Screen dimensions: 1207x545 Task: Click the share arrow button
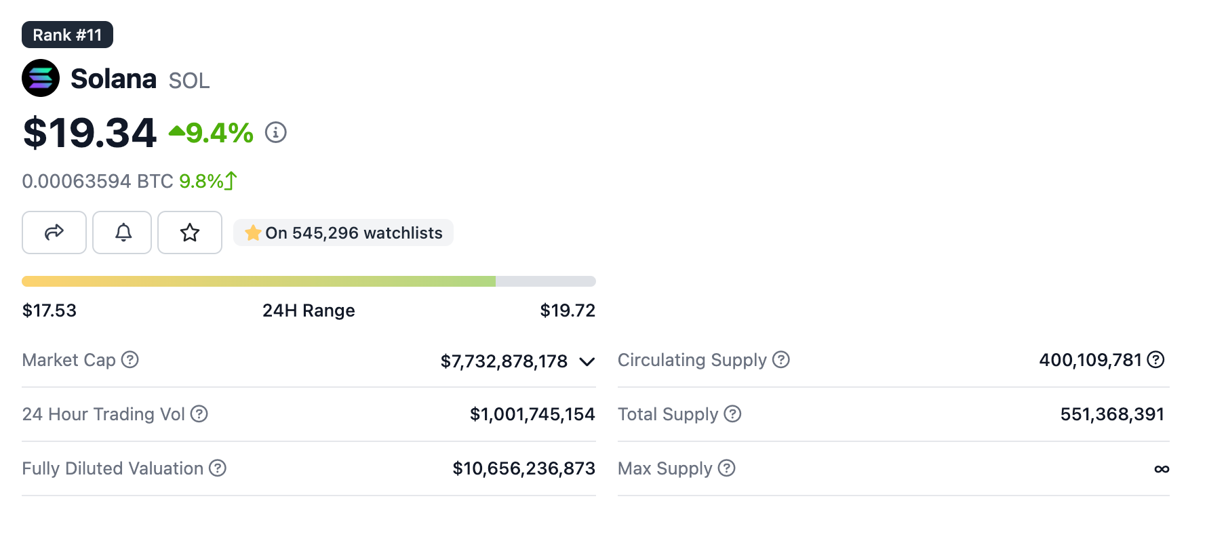54,233
